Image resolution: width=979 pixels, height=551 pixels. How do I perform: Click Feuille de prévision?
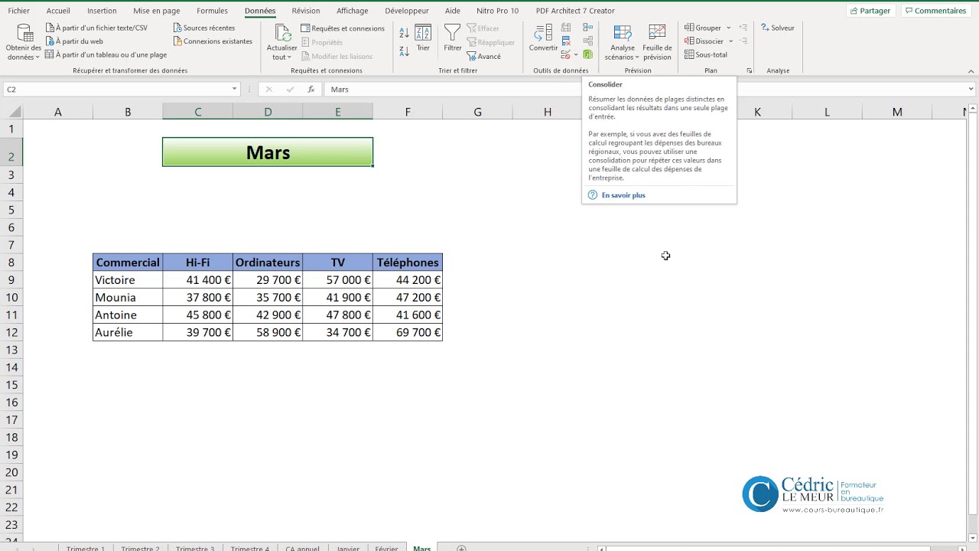[657, 43]
